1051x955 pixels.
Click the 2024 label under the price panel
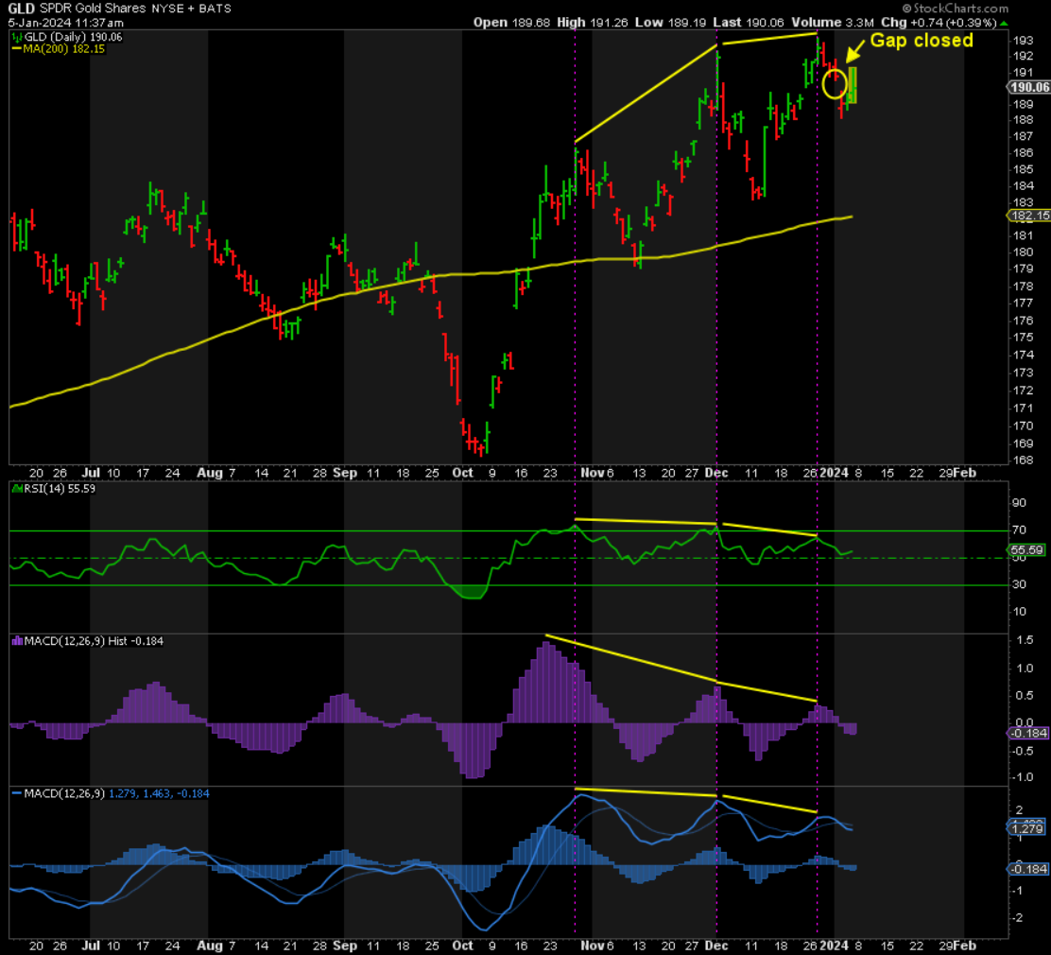835,473
